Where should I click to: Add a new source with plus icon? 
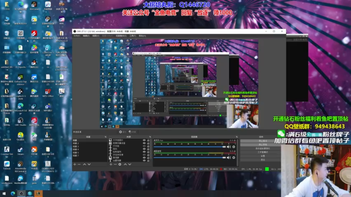(x=111, y=165)
